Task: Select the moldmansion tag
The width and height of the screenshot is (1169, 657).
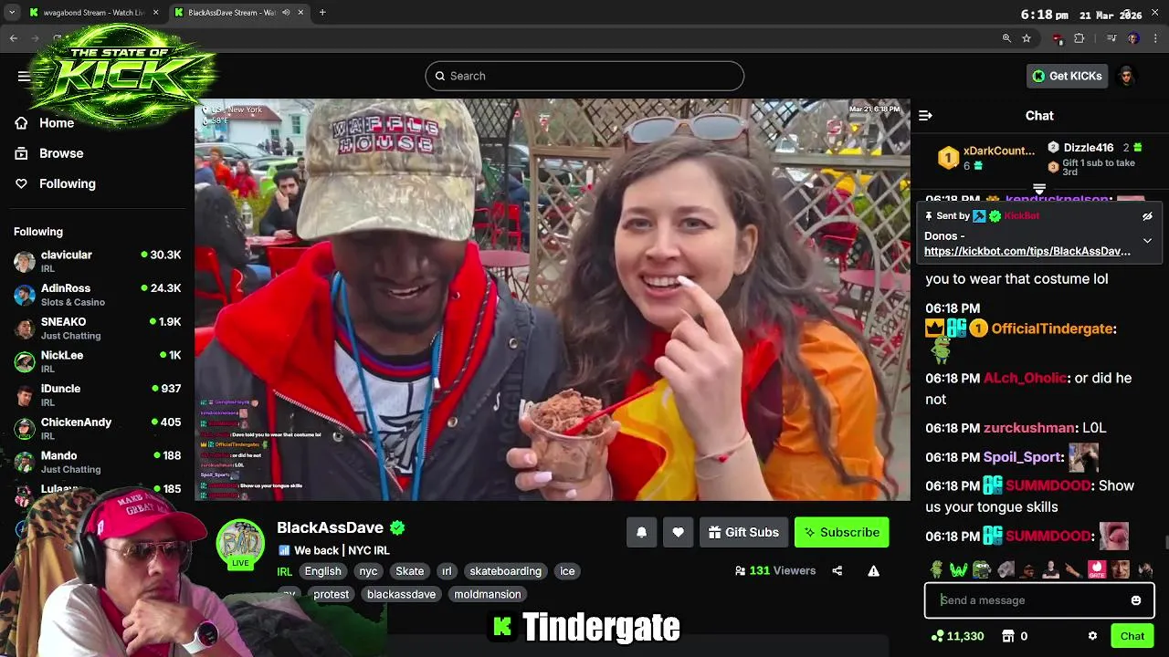Action: point(488,594)
